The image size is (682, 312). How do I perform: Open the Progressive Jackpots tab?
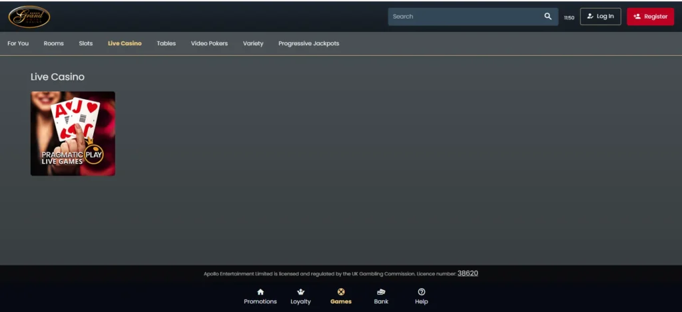309,43
